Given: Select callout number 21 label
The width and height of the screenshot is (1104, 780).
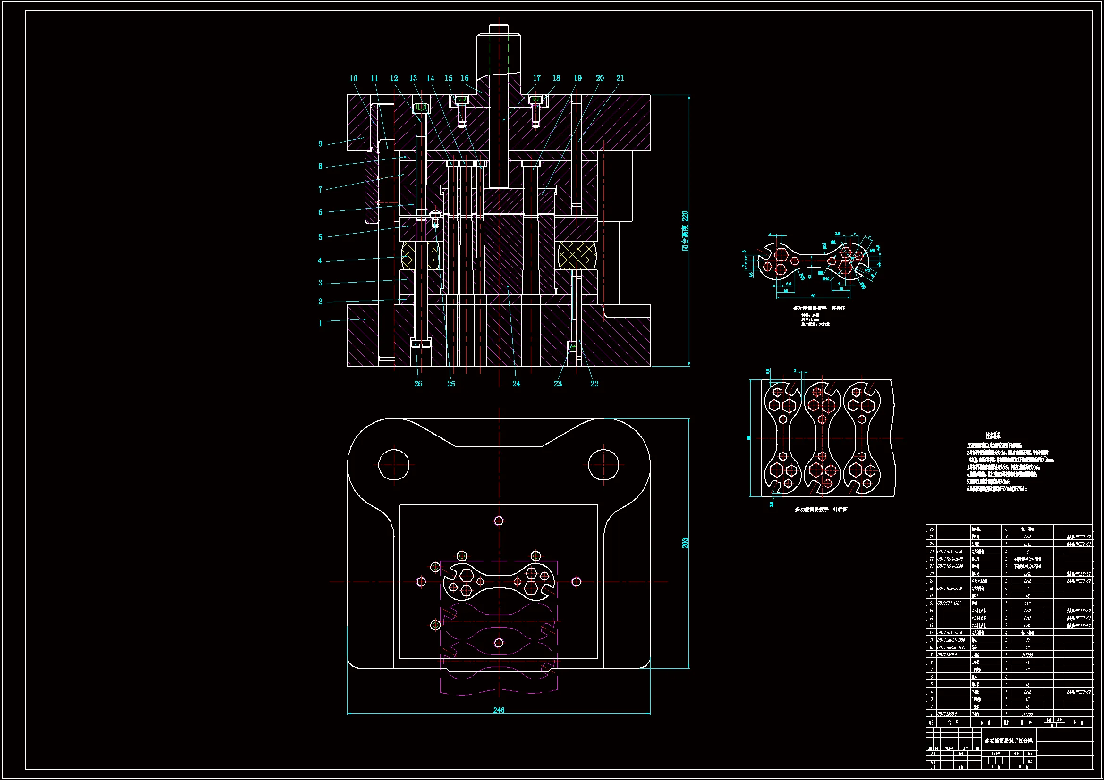Looking at the screenshot, I should coord(620,78).
